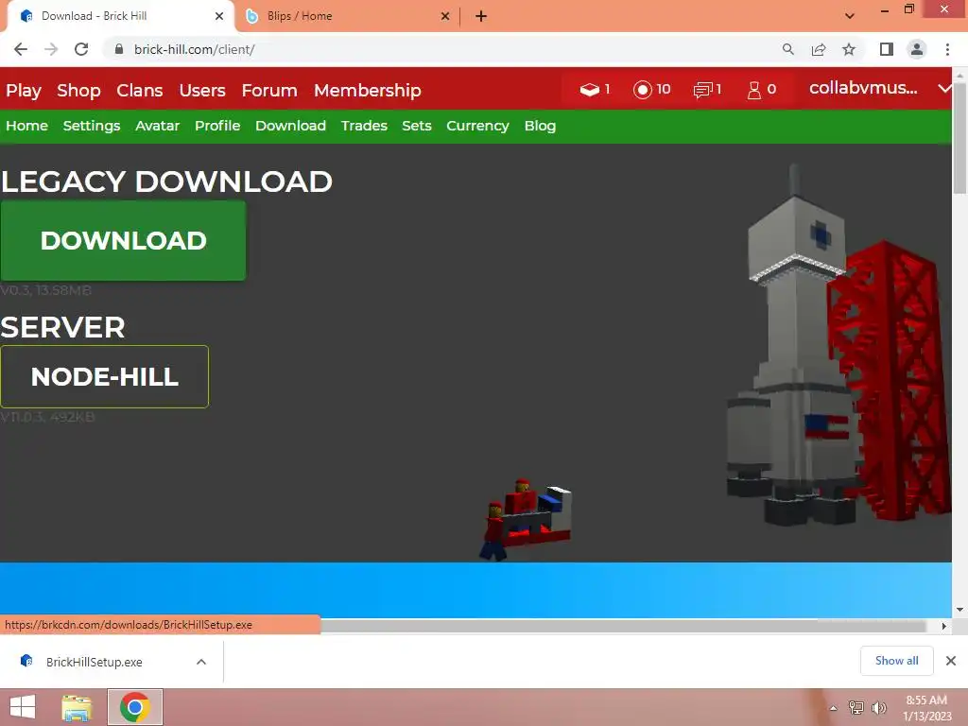Open the Shop menu item
Screen dimensions: 968x726
78,90
